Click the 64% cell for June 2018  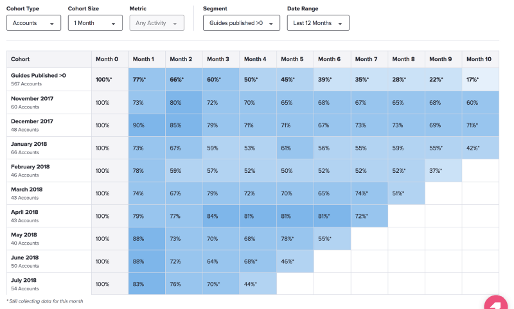tap(221, 261)
